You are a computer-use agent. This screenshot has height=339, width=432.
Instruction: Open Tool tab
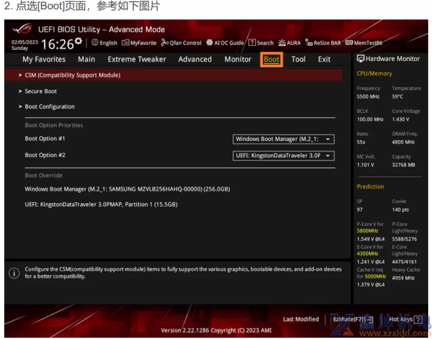[299, 59]
